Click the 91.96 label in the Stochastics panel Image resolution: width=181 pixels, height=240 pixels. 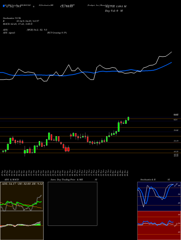click(x=176, y=184)
